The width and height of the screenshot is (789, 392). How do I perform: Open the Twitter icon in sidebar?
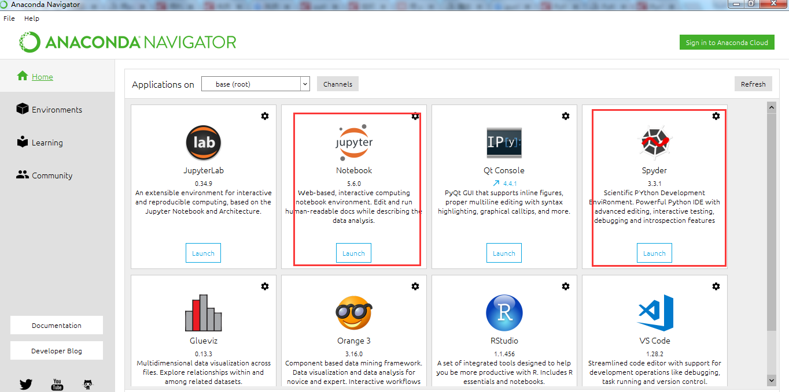click(26, 384)
